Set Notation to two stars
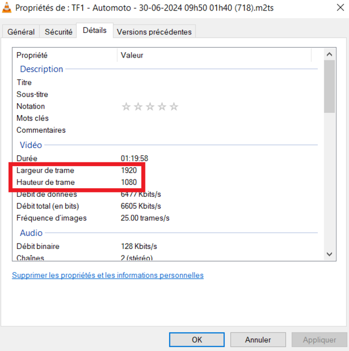 pos(138,106)
